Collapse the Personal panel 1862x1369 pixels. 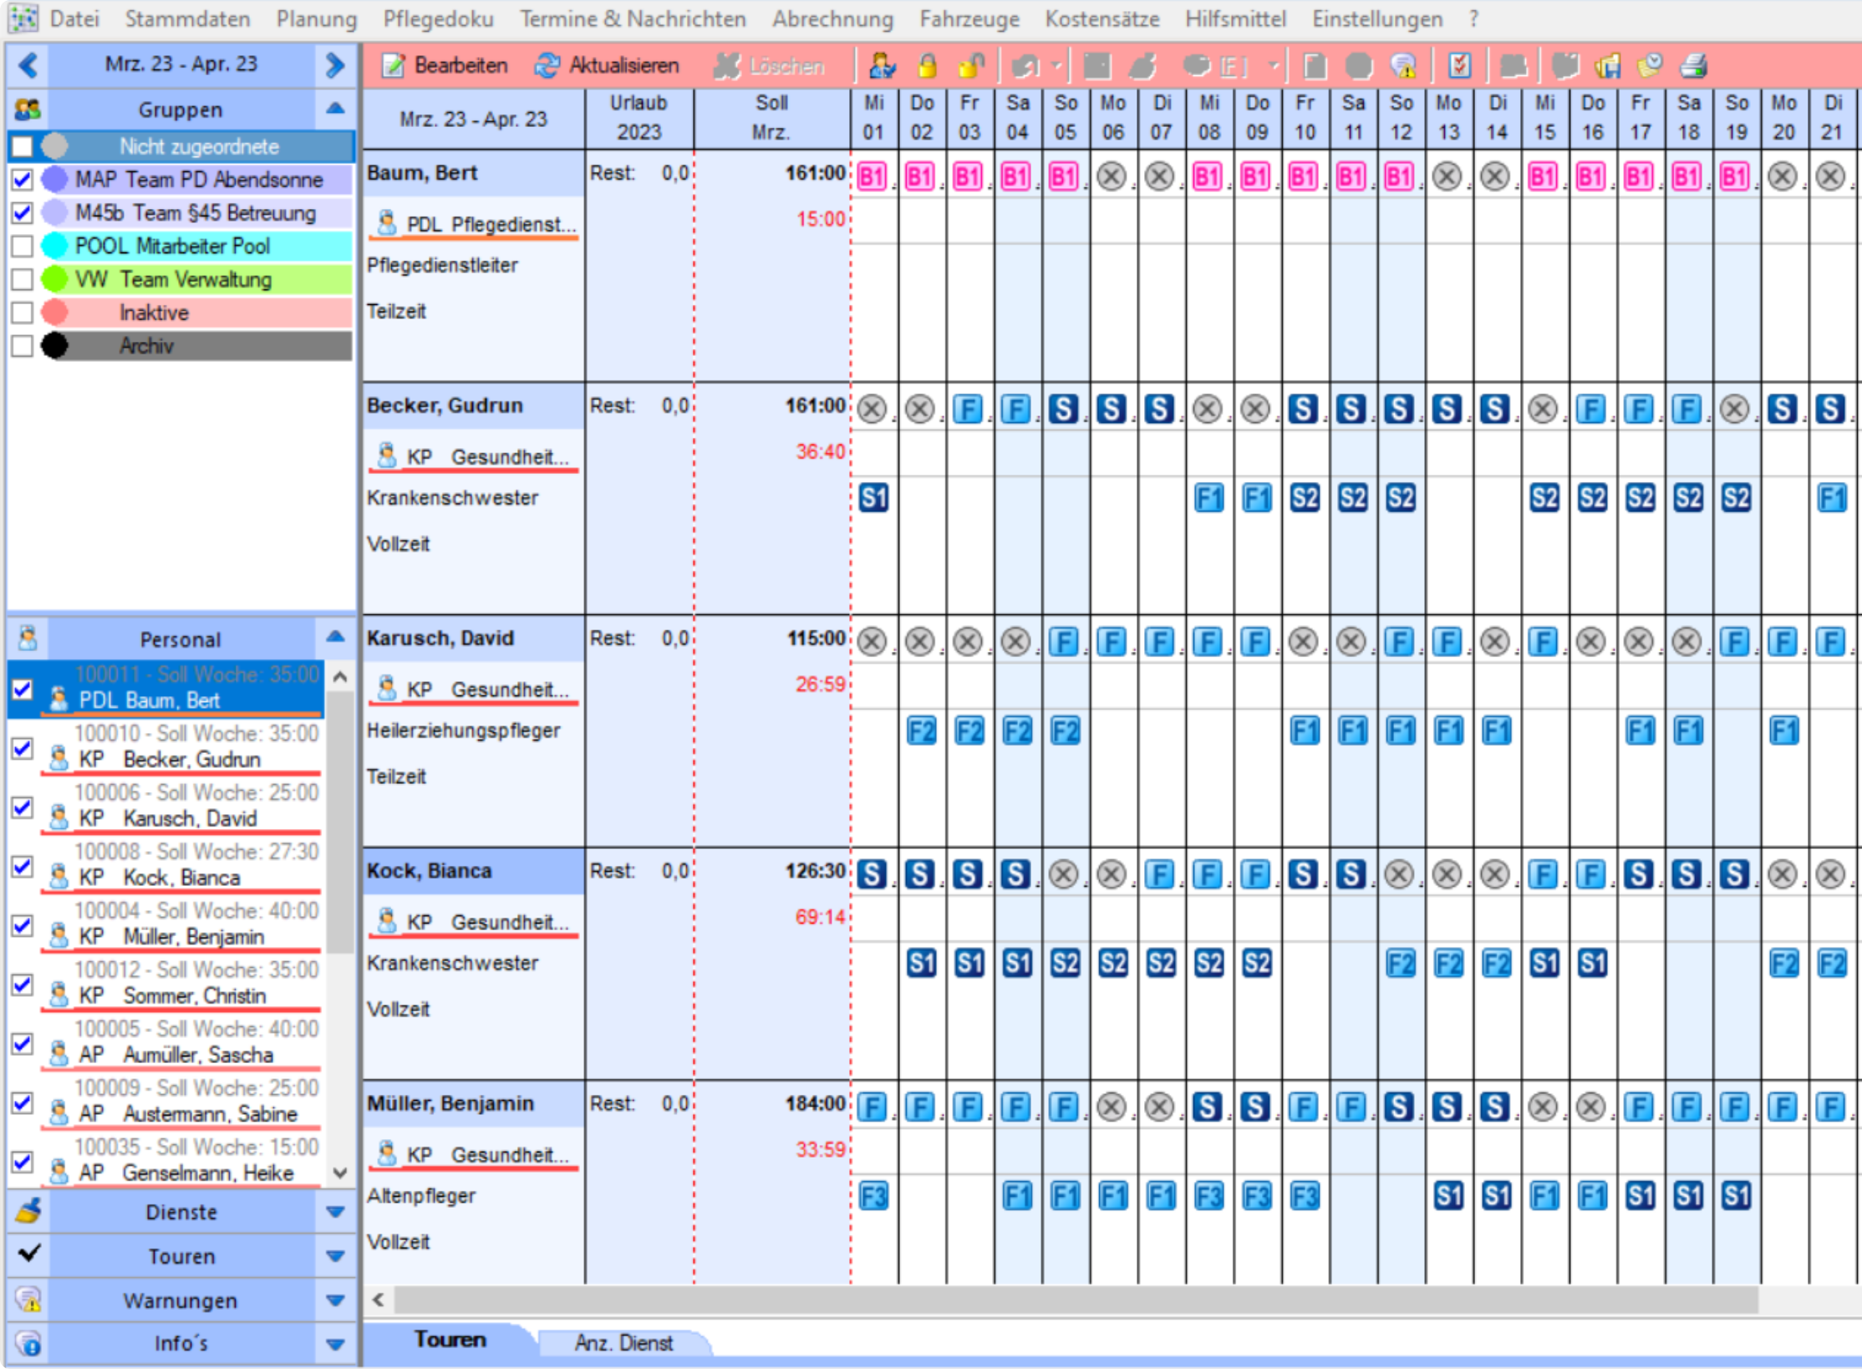click(335, 638)
